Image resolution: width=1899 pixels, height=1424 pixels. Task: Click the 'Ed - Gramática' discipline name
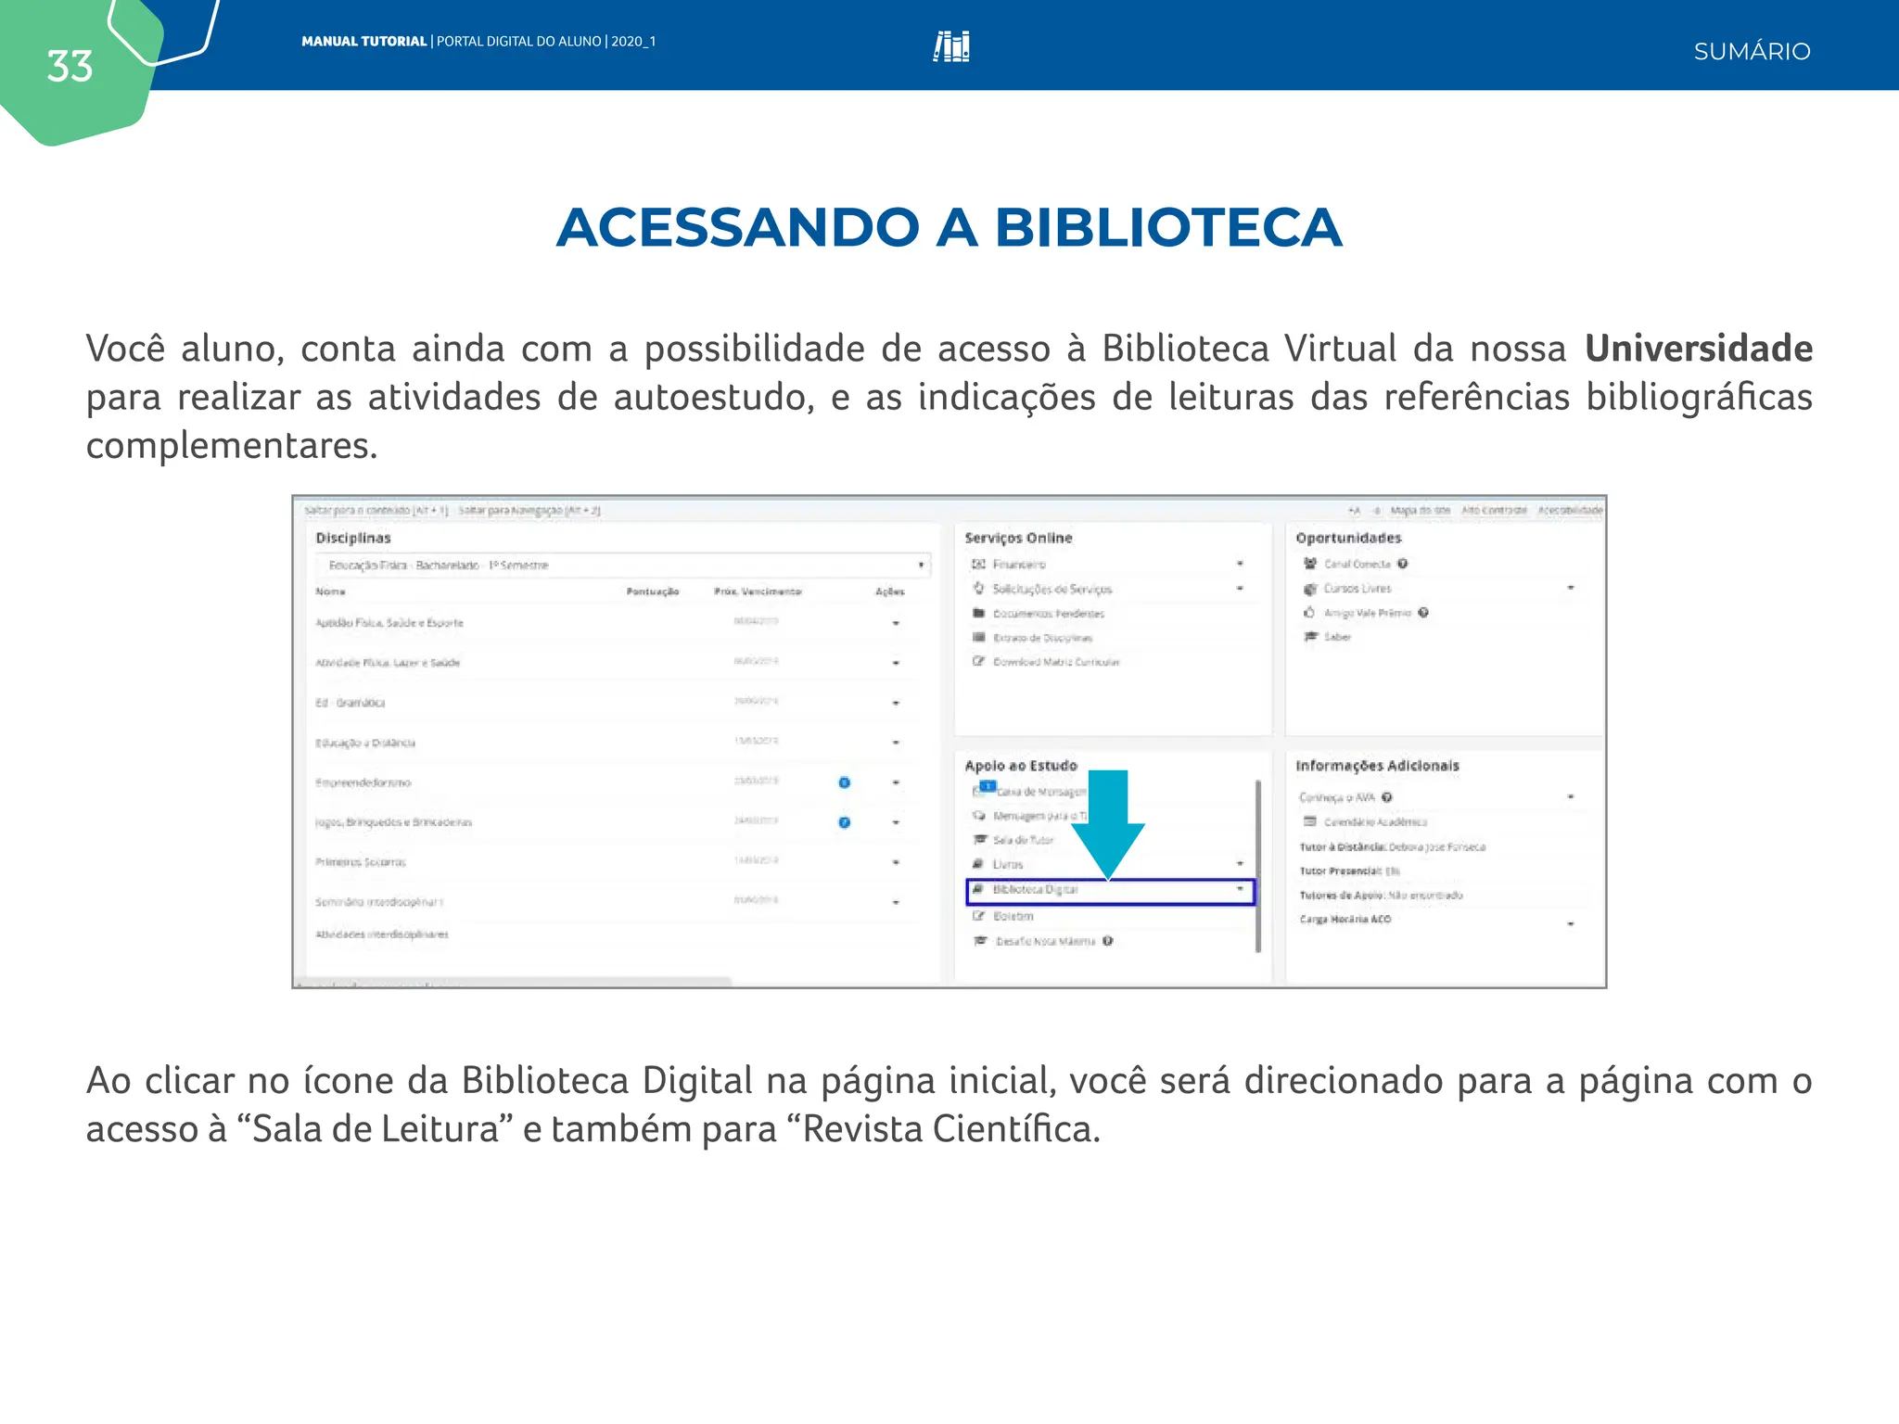[x=350, y=703]
